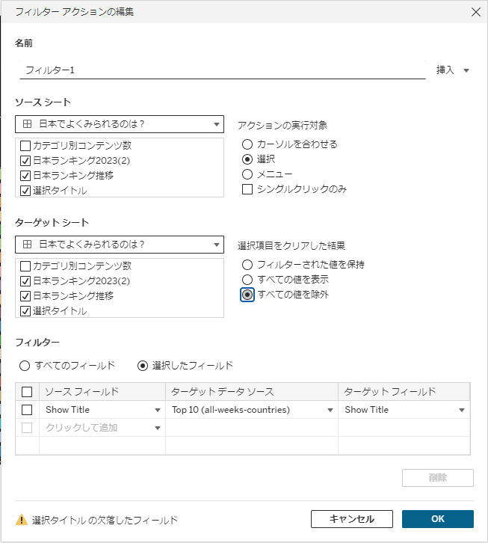Viewport: 488px width, 543px height.
Task: Uncheck 選択タイトル in target sheets list
Action: [x=25, y=310]
